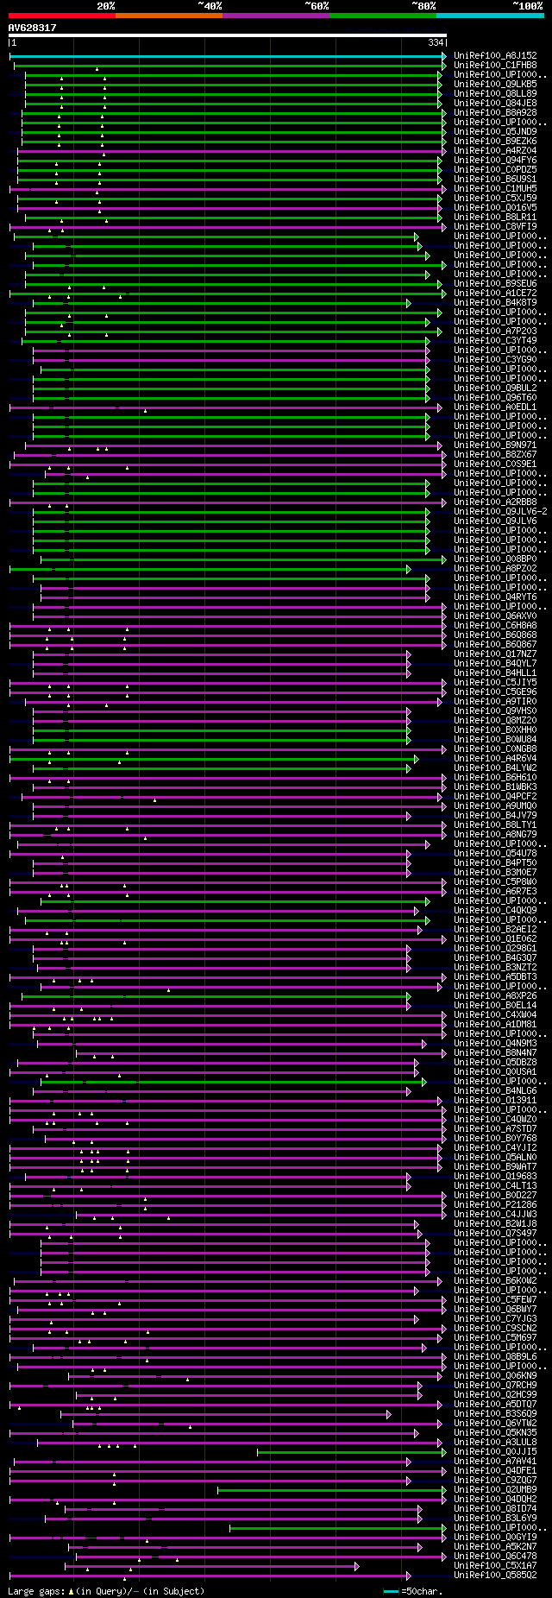The height and width of the screenshot is (1598, 552).
Task: Choose the UniRef100_C6H8A8 hit label
Action: [x=495, y=625]
